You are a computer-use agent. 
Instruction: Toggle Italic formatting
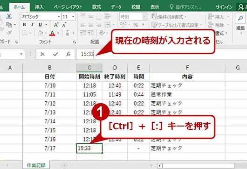pos(32,25)
